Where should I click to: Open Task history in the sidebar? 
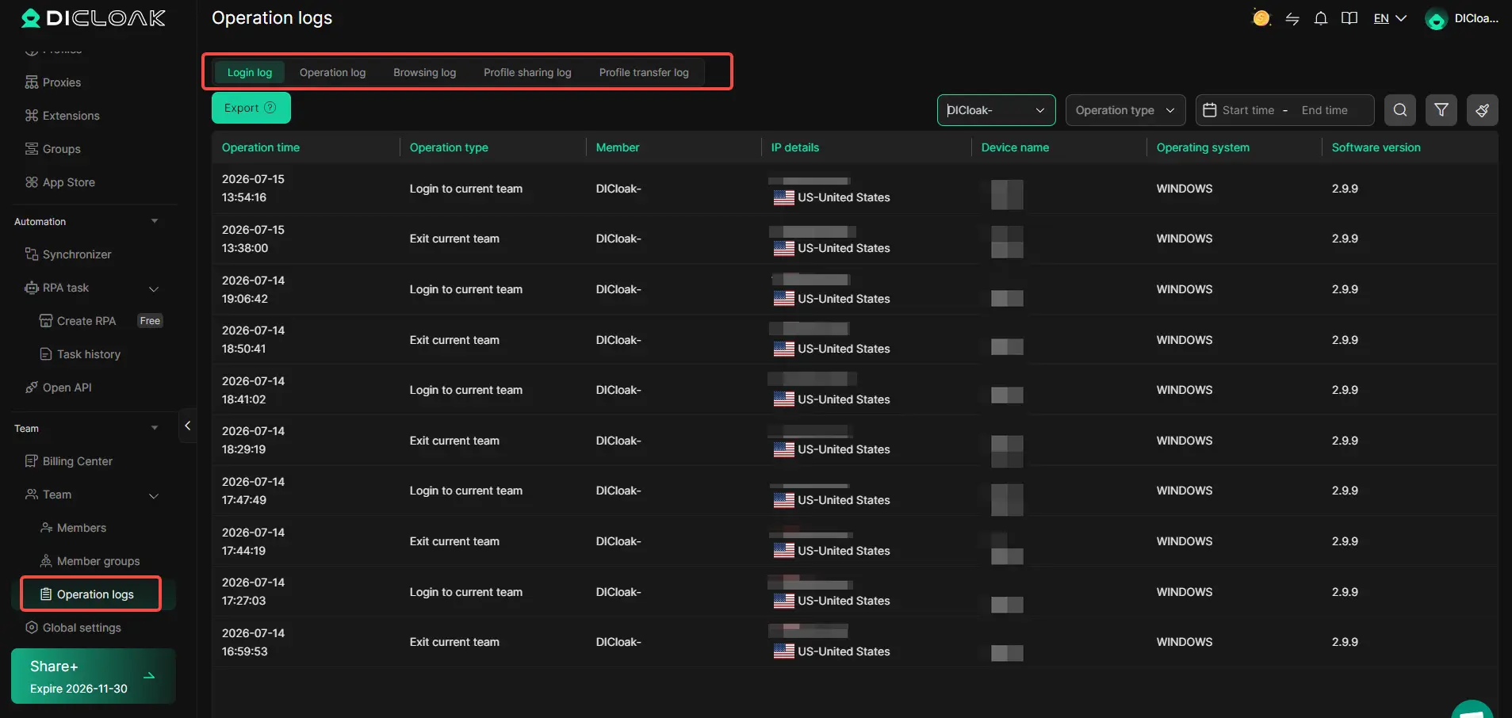(89, 354)
